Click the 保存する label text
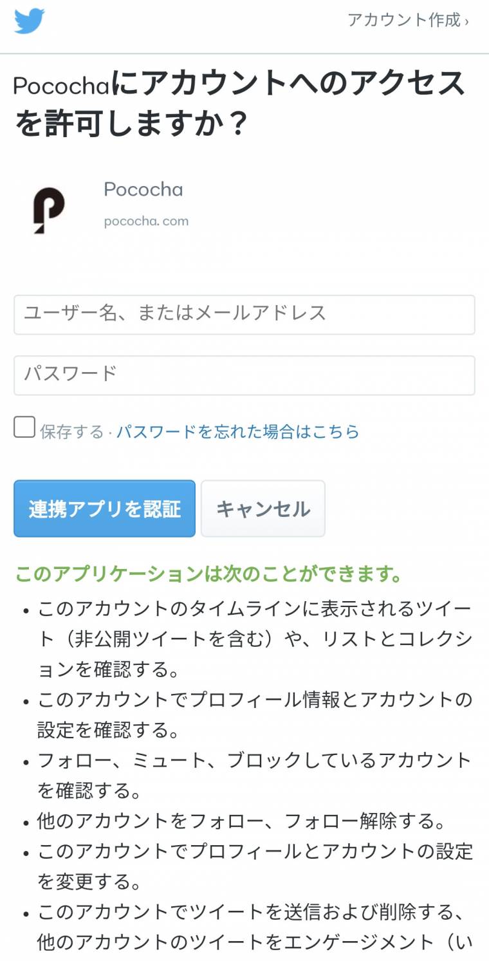The image size is (489, 961). pyautogui.click(x=71, y=431)
